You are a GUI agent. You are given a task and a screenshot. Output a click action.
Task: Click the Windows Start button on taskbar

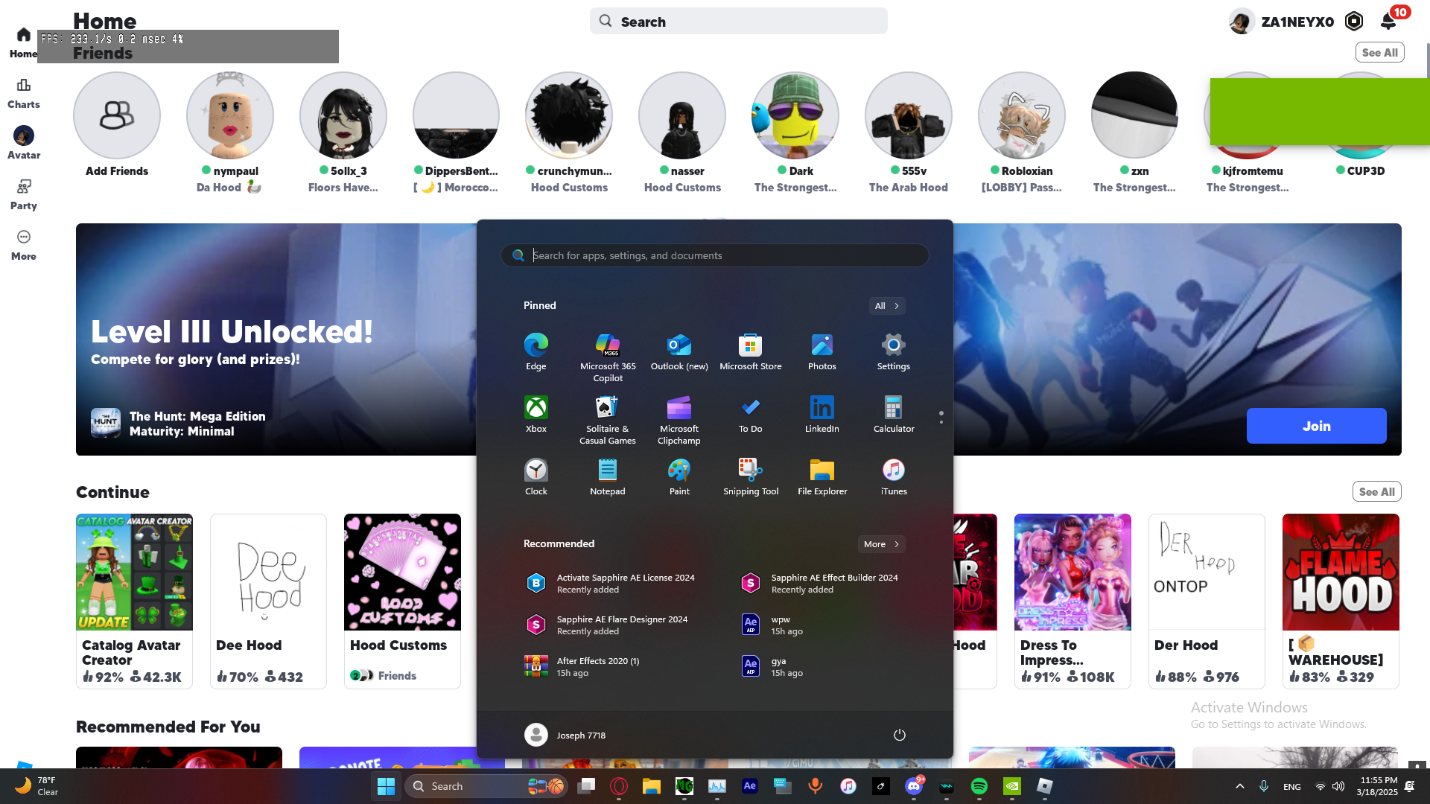(x=386, y=786)
